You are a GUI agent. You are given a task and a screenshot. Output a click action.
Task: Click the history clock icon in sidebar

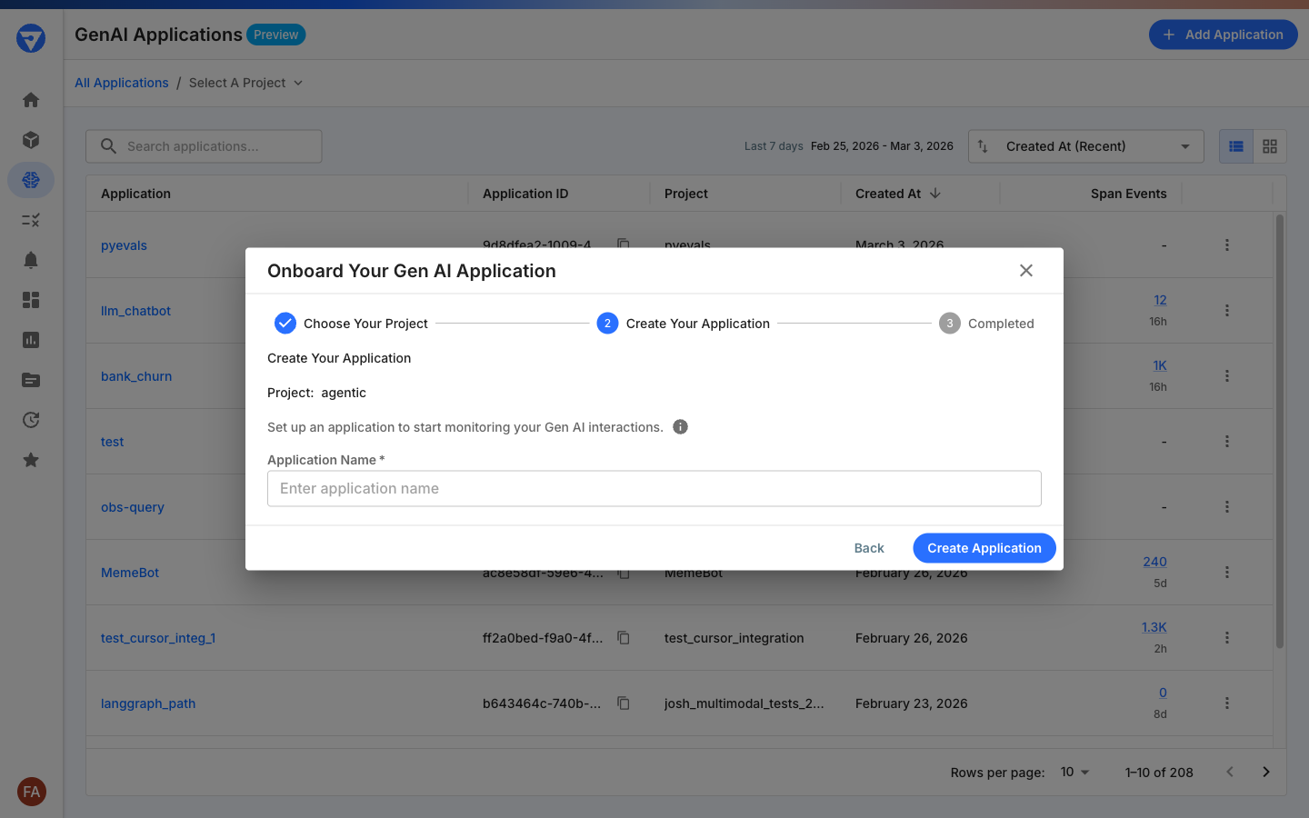coord(31,420)
